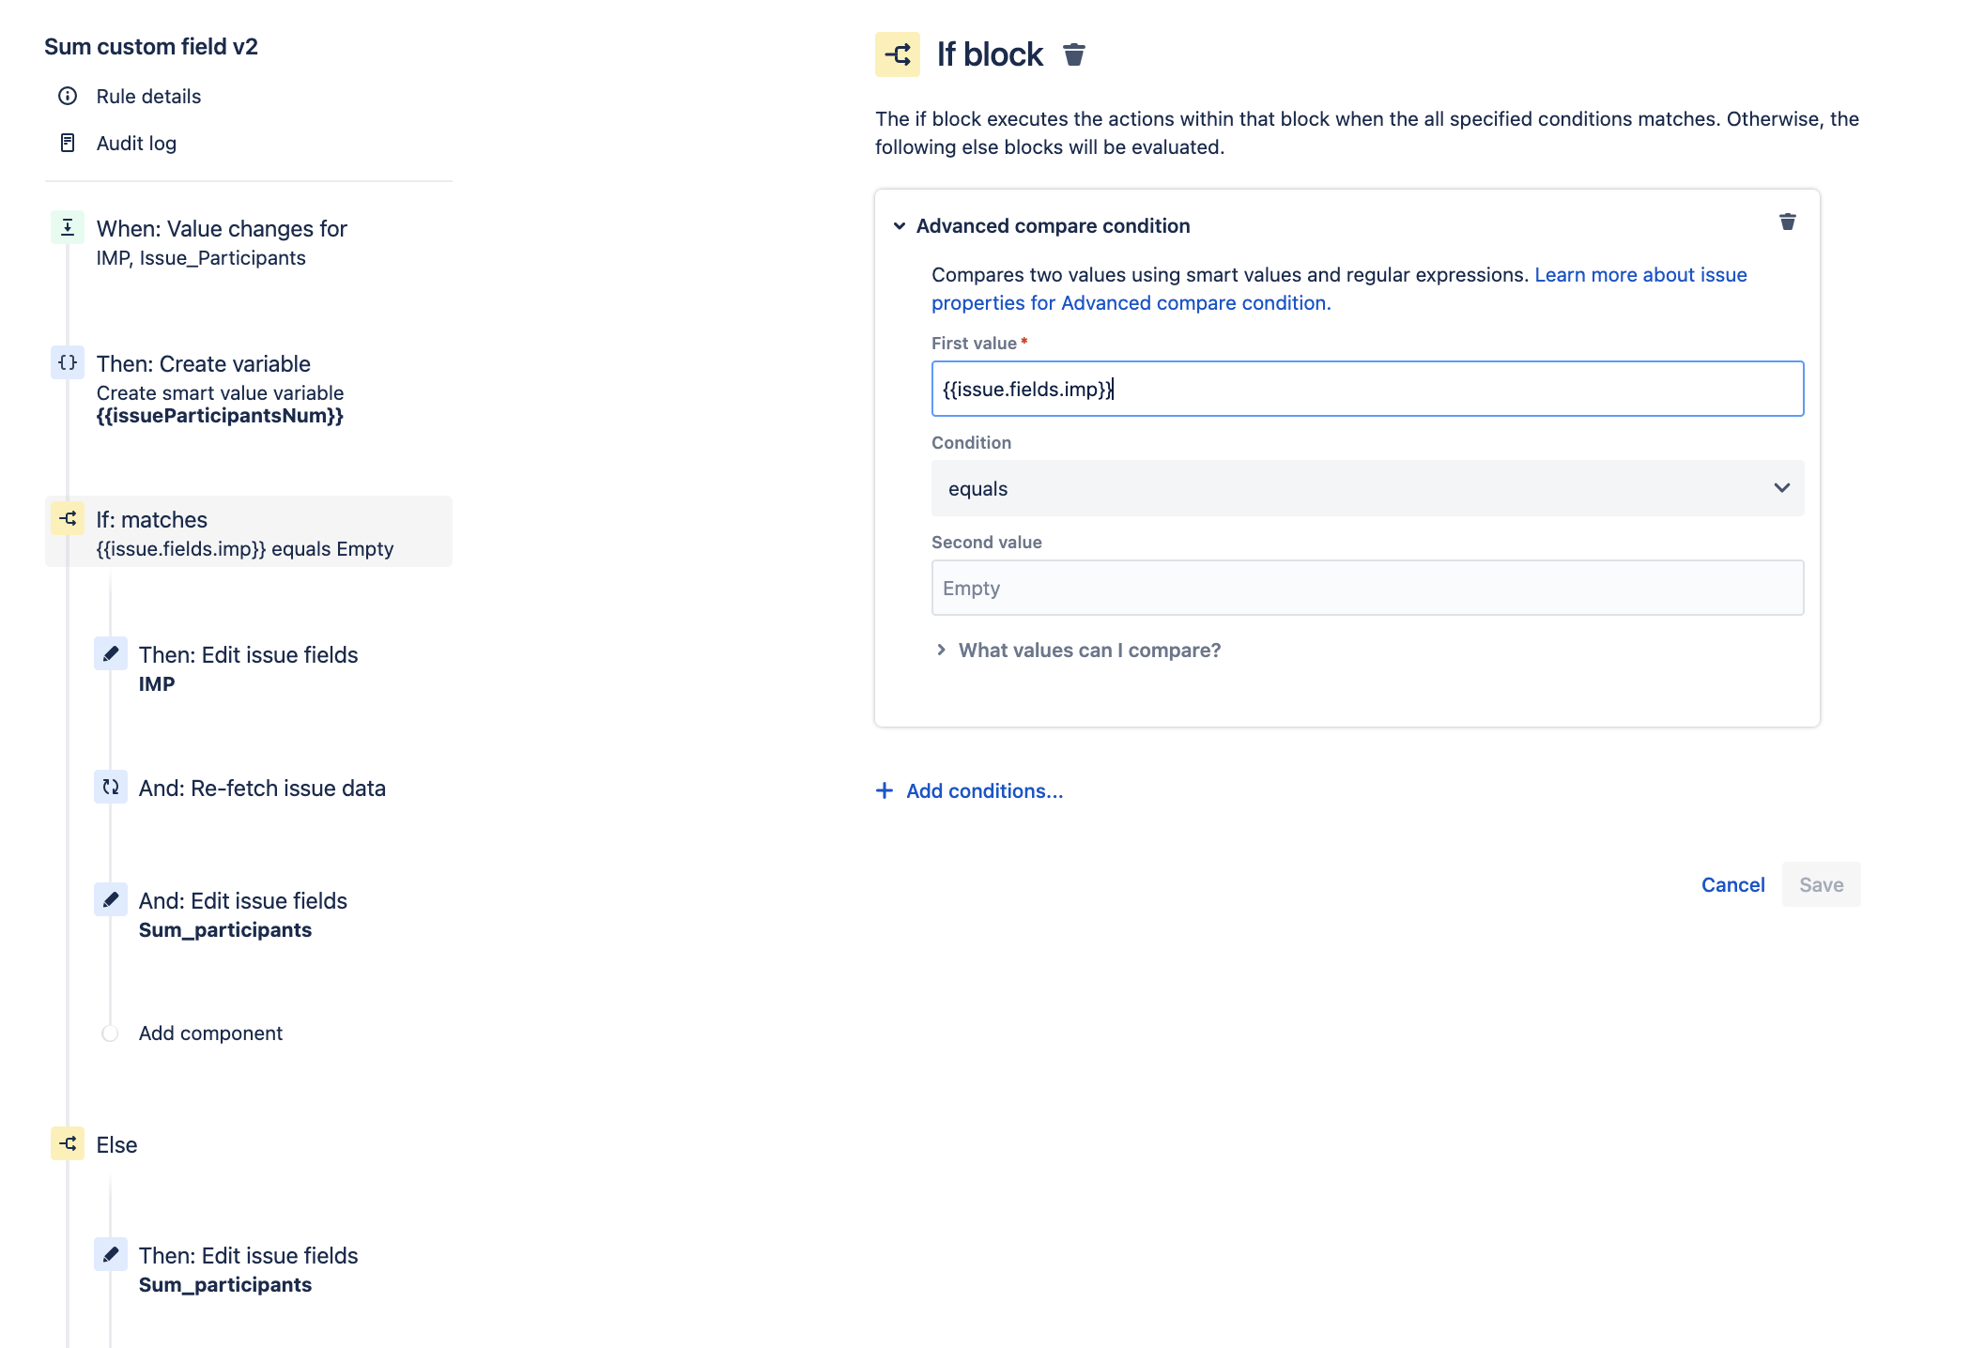The width and height of the screenshot is (1970, 1348).
Task: Click Add conditions link
Action: tap(983, 790)
